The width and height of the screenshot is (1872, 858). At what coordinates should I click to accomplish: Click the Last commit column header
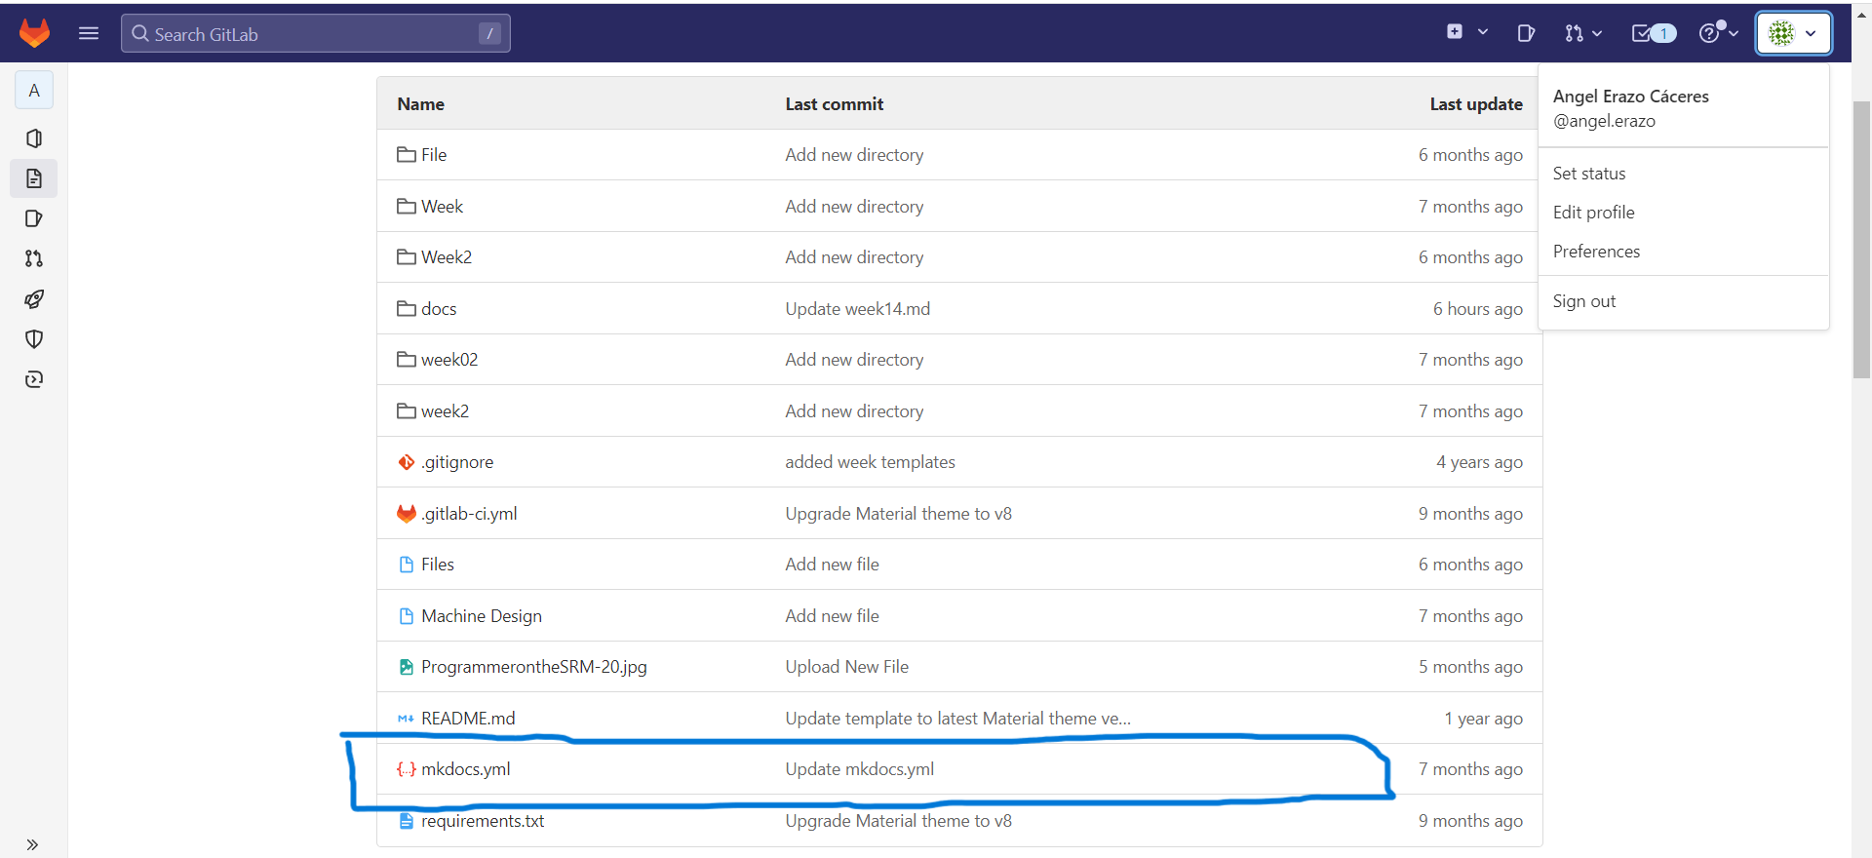[835, 104]
